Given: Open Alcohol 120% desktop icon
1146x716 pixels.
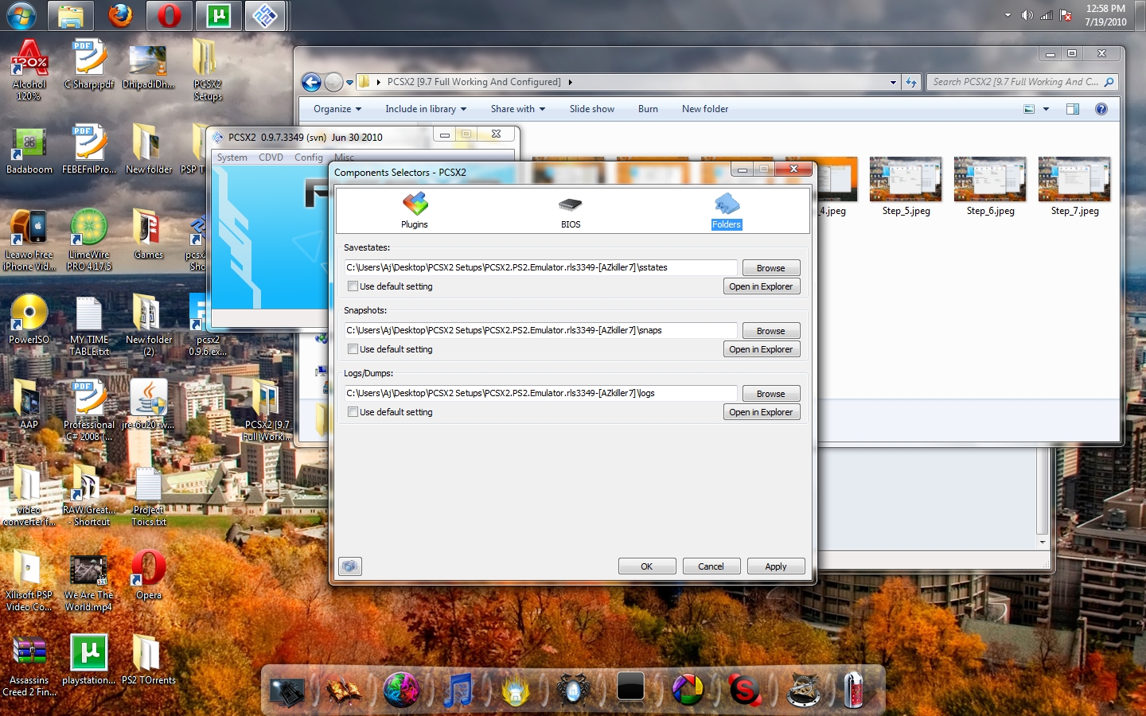Looking at the screenshot, I should pyautogui.click(x=29, y=70).
